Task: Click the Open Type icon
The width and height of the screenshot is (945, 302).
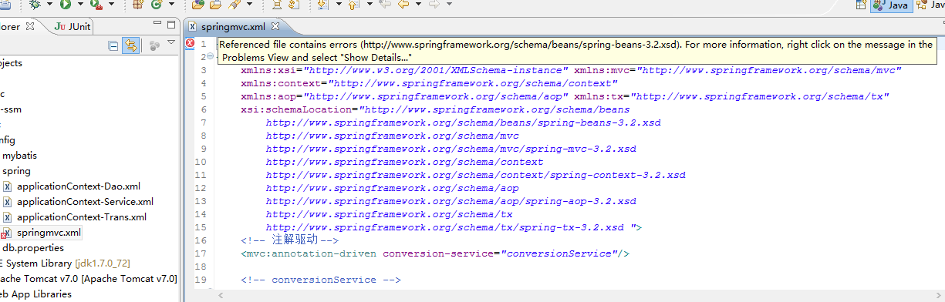Action: pyautogui.click(x=197, y=5)
